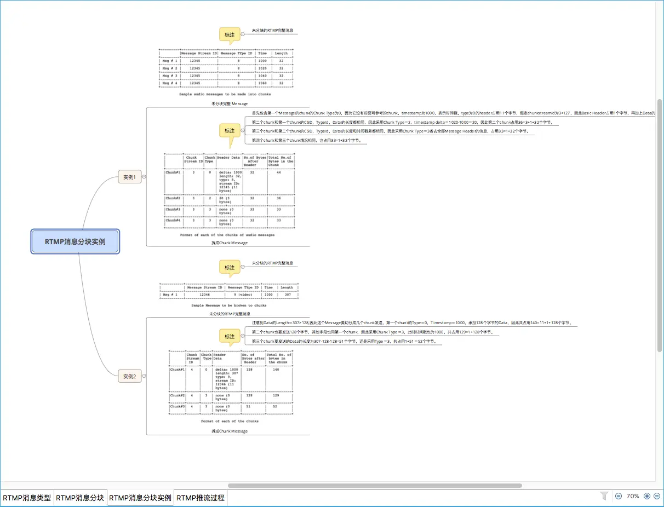Select 标注 callout beside 注意到Data的Length text

[x=230, y=336]
